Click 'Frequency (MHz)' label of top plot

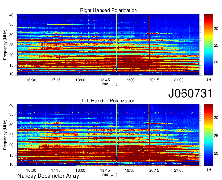point(5,45)
